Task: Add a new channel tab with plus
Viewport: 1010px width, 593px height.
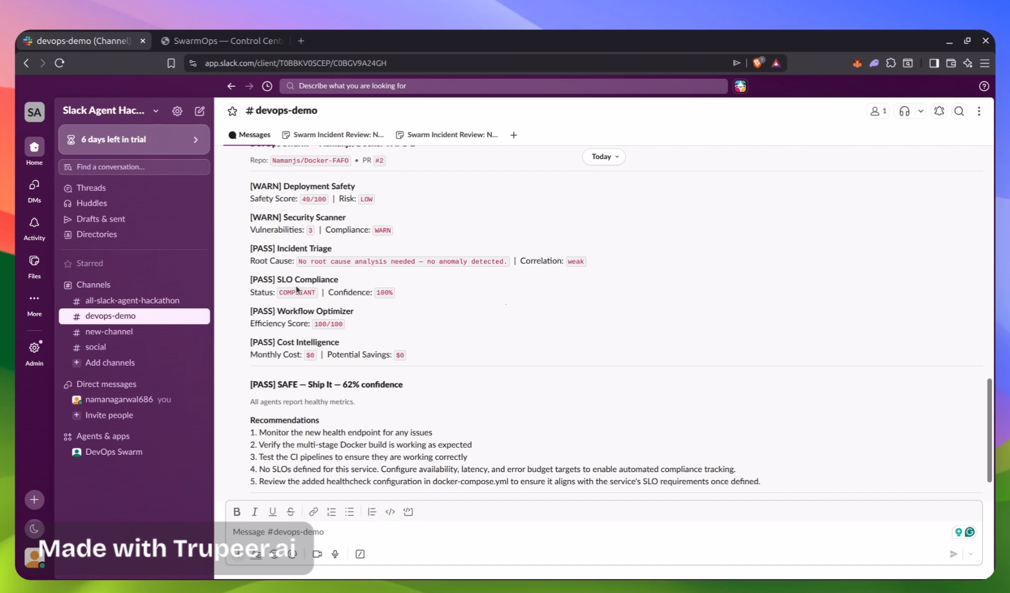Action: click(x=513, y=135)
